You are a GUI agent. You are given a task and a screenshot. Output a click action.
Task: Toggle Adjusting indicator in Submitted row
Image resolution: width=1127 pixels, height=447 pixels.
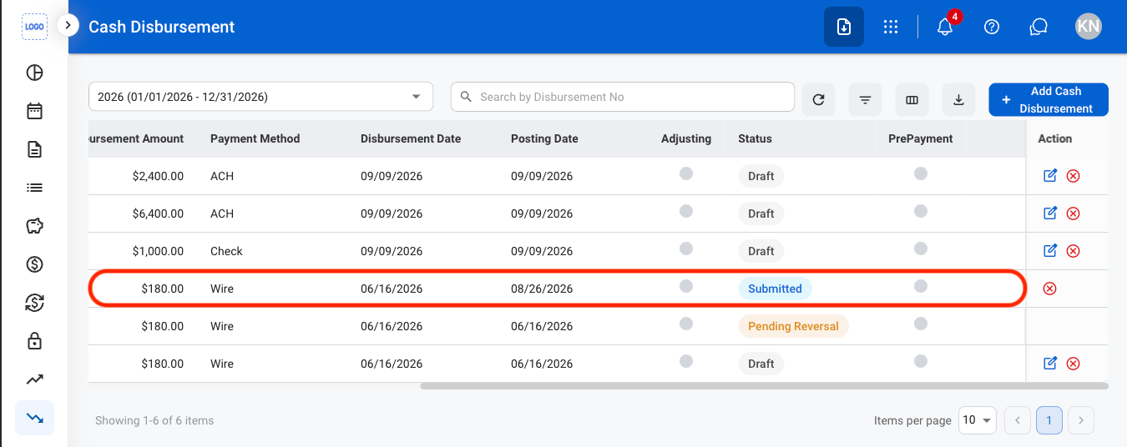coord(686,286)
